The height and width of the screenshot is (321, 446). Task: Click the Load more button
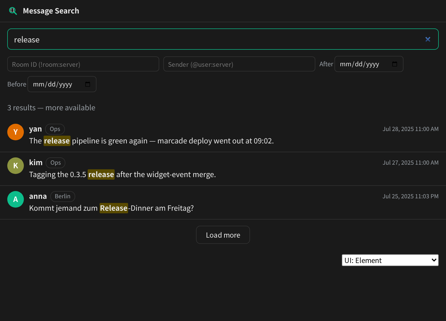(x=223, y=235)
